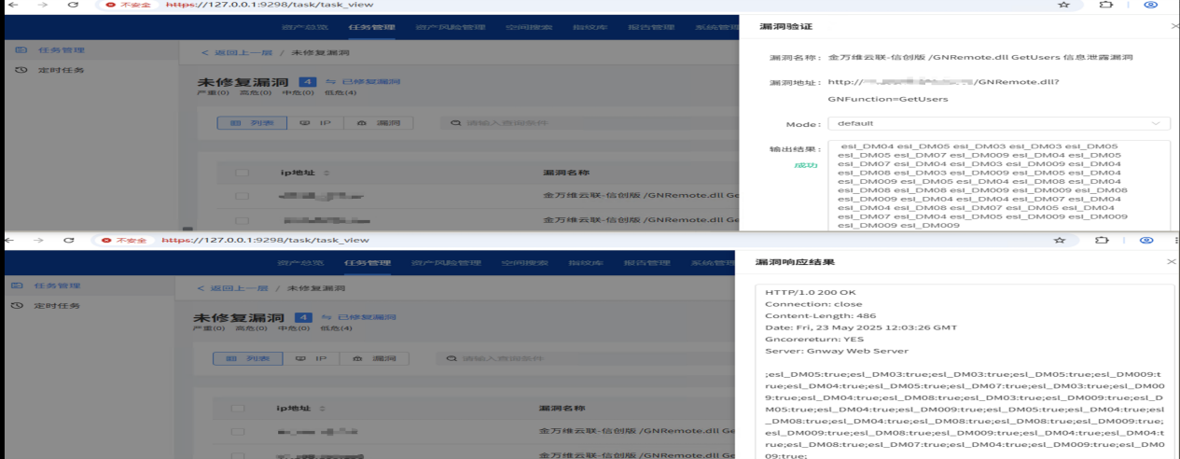Click the 输出结果 output text area

click(999, 186)
